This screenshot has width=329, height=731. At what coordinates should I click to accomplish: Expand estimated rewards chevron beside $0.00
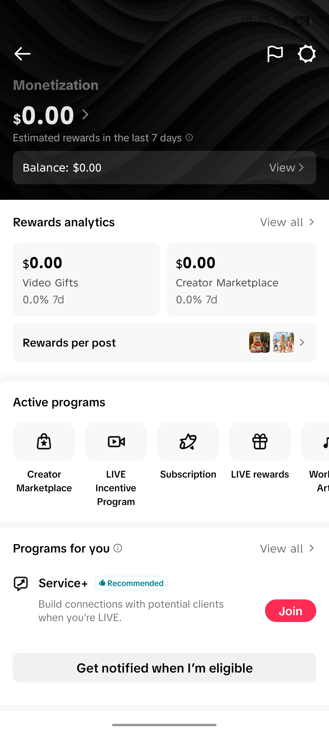(85, 115)
